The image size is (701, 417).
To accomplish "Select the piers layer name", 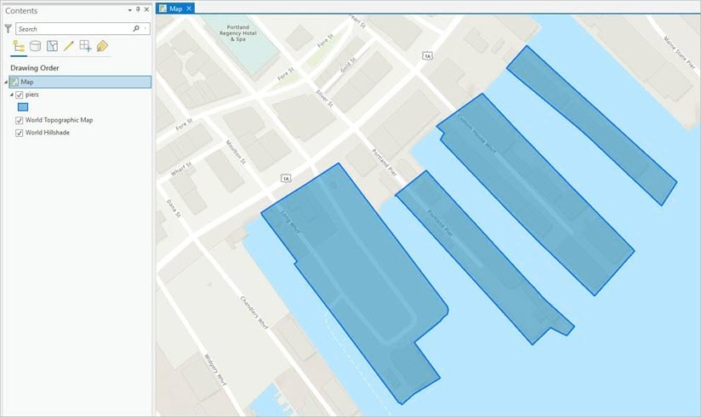I will [x=32, y=94].
